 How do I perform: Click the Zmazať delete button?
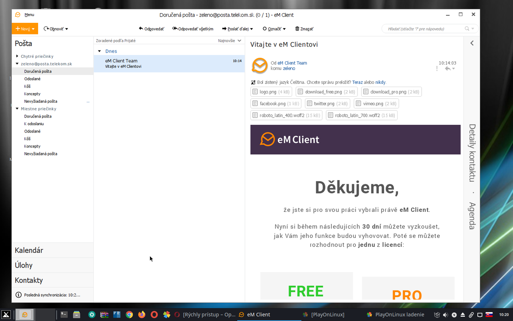[x=304, y=29]
